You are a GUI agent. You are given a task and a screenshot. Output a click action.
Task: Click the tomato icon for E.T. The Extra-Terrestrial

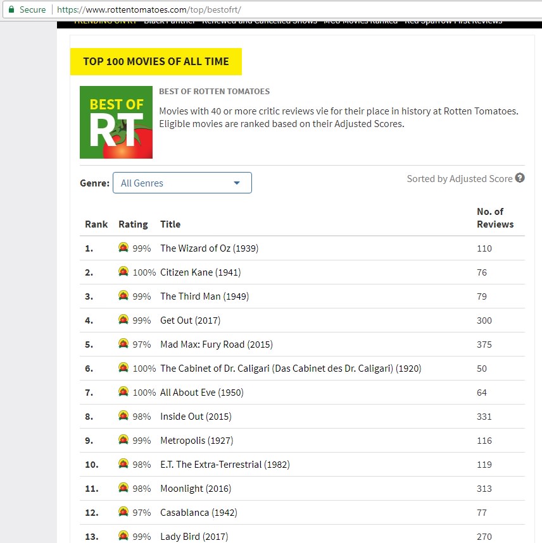(123, 463)
